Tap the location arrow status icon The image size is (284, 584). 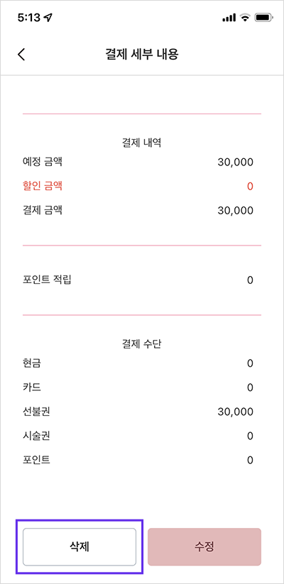(x=48, y=18)
